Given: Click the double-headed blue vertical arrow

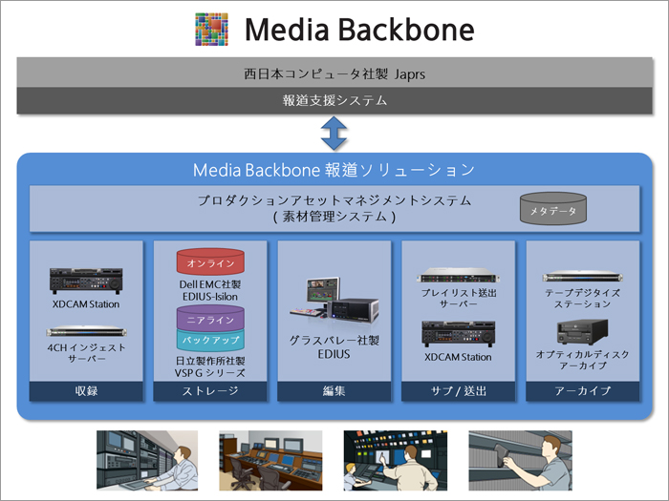Looking at the screenshot, I should click(334, 133).
